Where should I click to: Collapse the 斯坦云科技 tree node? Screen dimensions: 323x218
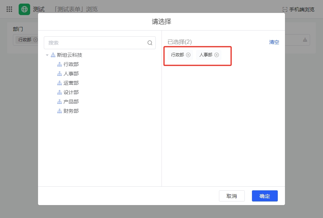click(47, 55)
